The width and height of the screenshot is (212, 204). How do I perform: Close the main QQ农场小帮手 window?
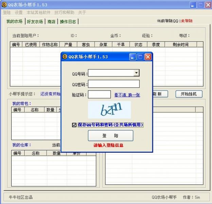[208, 5]
